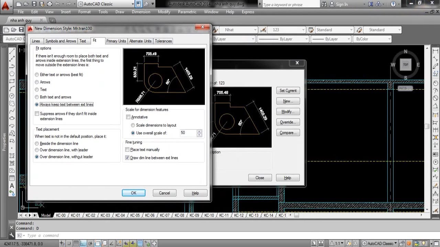The height and width of the screenshot is (247, 440).
Task: Click Compare... in the Dimension Style Manager
Action: point(288,133)
